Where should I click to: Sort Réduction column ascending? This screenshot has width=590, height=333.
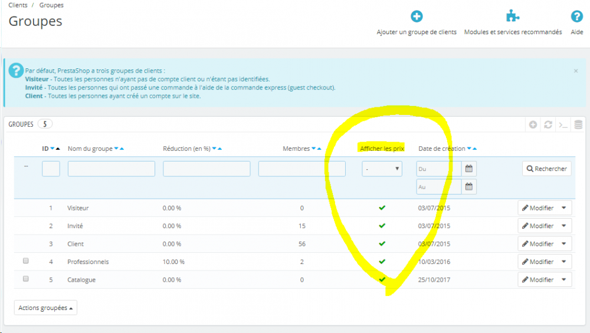[219, 149]
